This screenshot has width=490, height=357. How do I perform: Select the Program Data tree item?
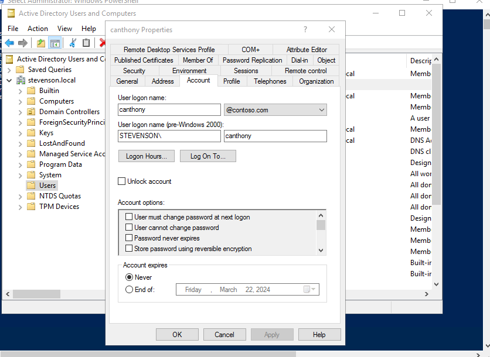(x=60, y=164)
